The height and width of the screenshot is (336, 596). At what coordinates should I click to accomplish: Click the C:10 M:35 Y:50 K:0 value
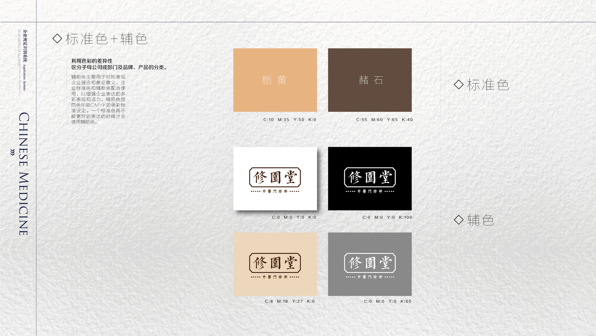(290, 120)
